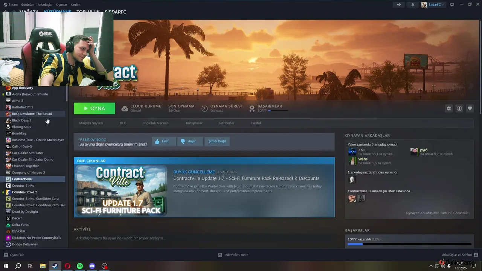This screenshot has width=482, height=271.
Task: Open Windows action center notifications
Action: click(x=474, y=266)
